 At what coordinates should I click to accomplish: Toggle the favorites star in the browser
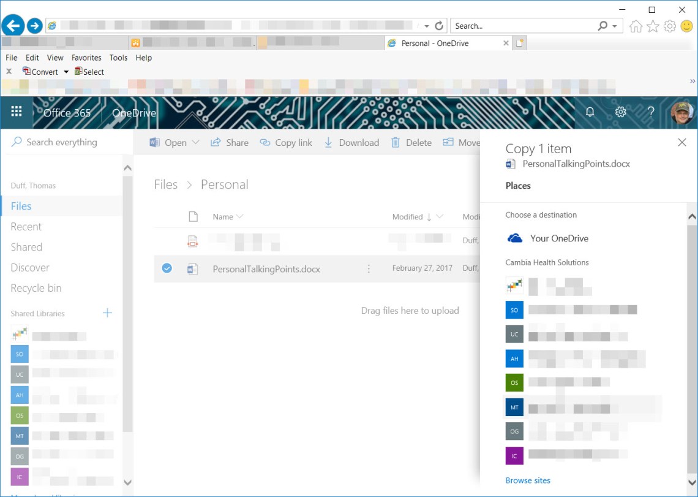(x=651, y=26)
